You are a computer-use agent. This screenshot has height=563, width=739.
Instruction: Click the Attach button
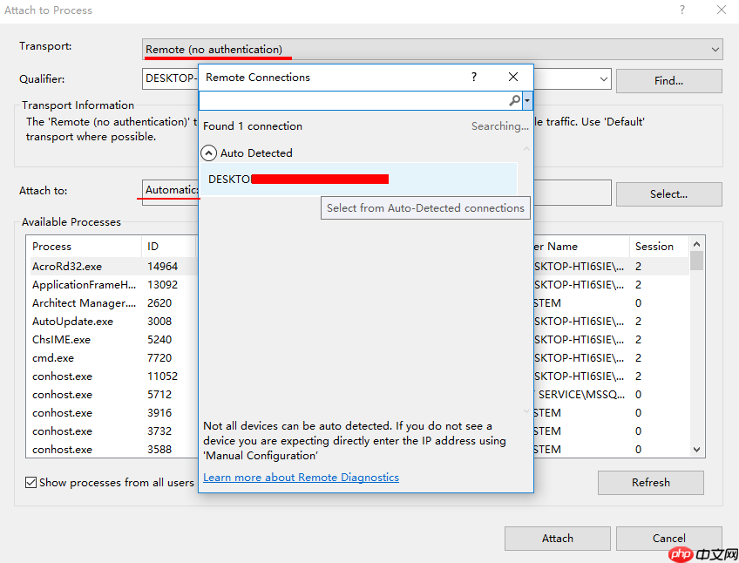coord(557,538)
